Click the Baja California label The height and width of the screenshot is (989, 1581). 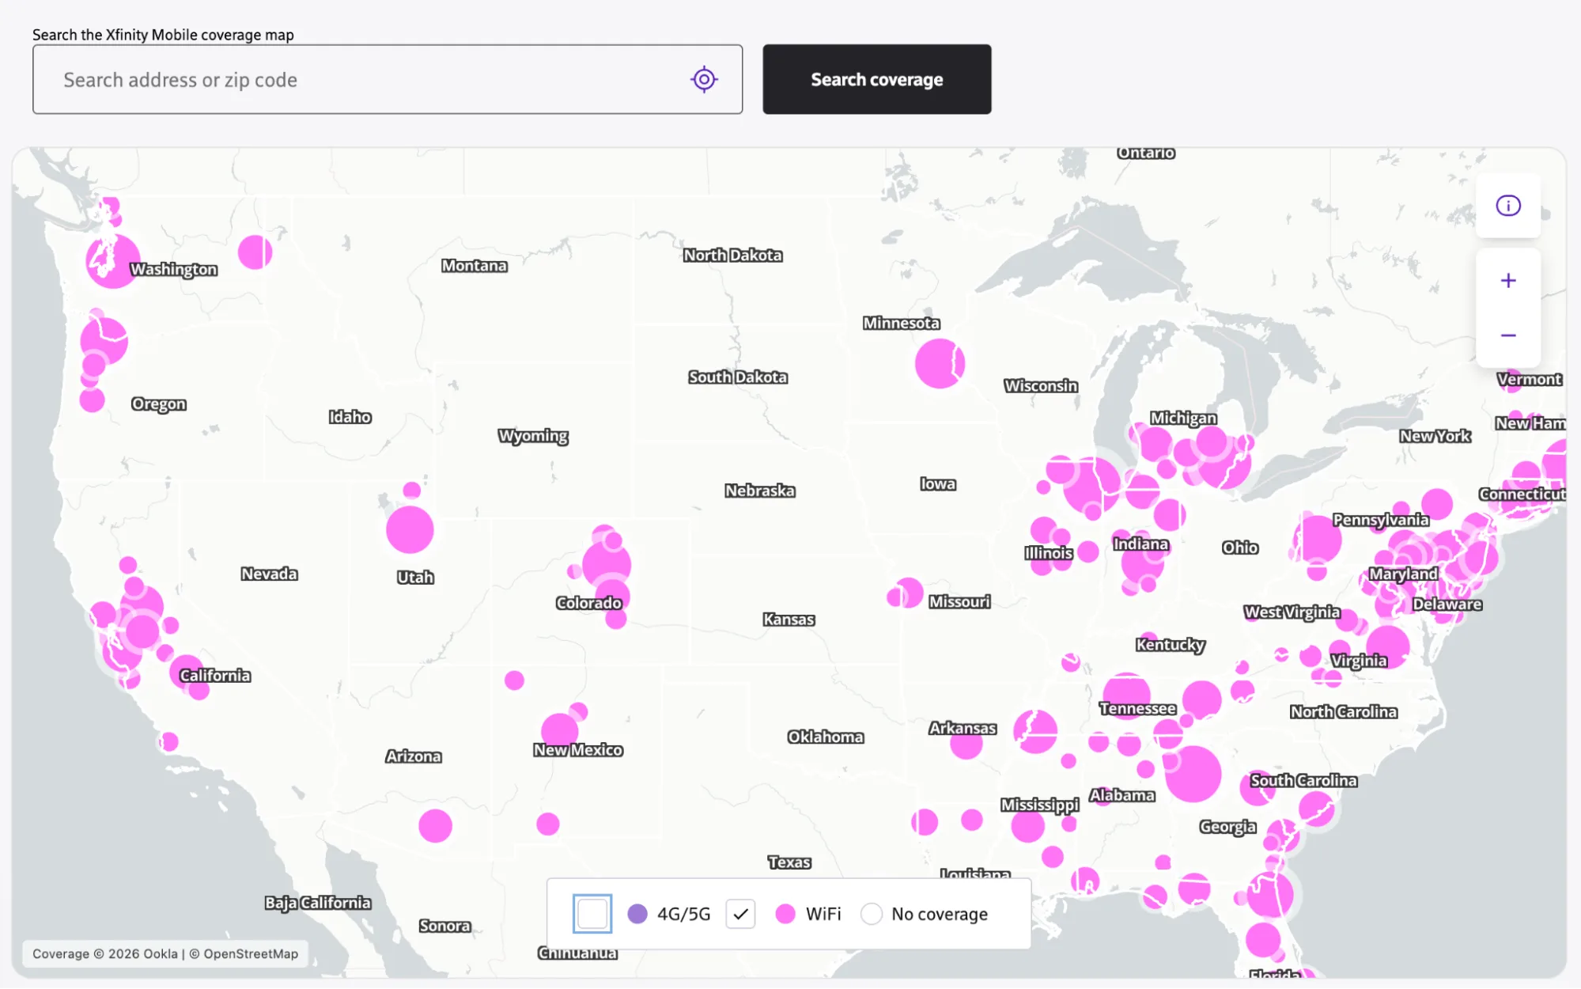click(x=317, y=903)
